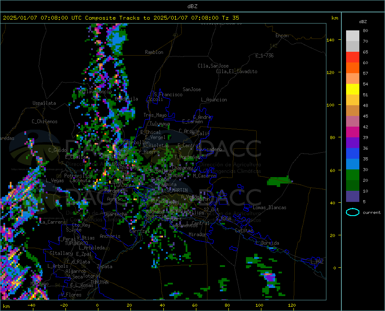Click the 'E_1-736' map label
Screen dimensions: 385x311
(x=264, y=56)
